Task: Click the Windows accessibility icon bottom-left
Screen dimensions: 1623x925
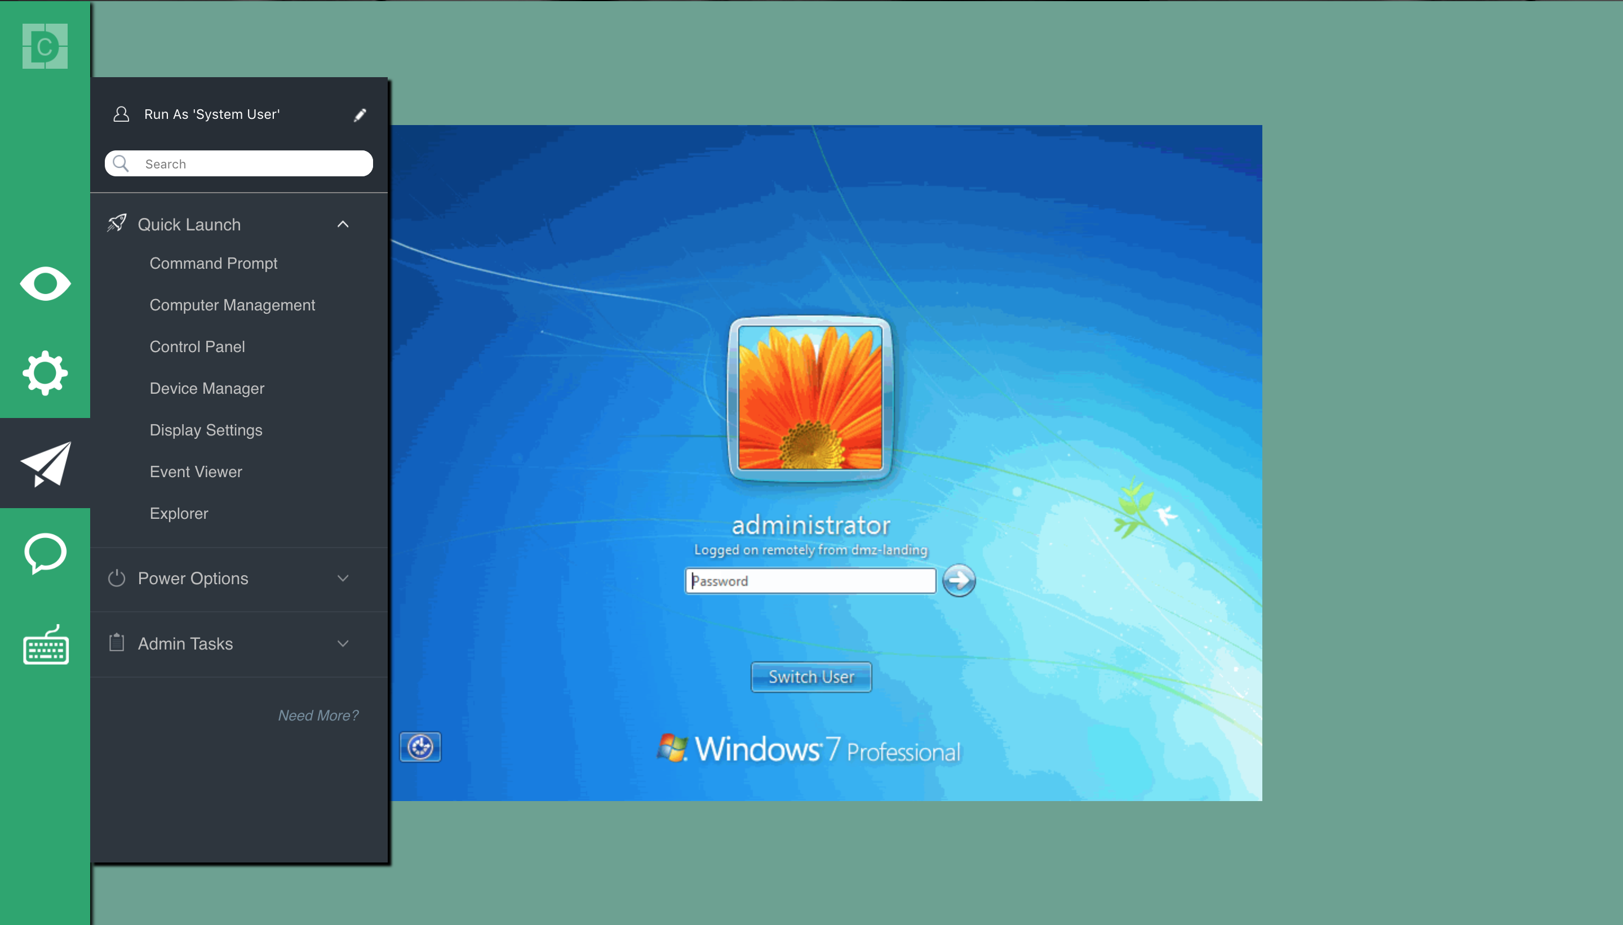Action: click(420, 746)
